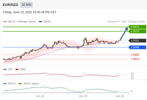Click the Jun 13 date axis label

click(x=83, y=96)
